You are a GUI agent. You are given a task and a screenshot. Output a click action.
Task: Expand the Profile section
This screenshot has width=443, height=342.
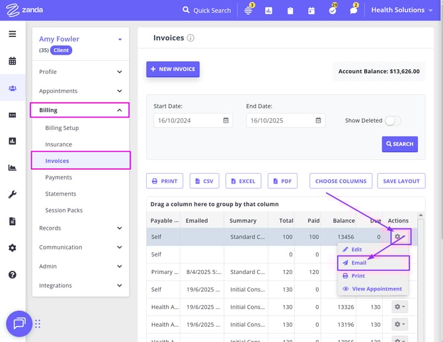pyautogui.click(x=80, y=72)
